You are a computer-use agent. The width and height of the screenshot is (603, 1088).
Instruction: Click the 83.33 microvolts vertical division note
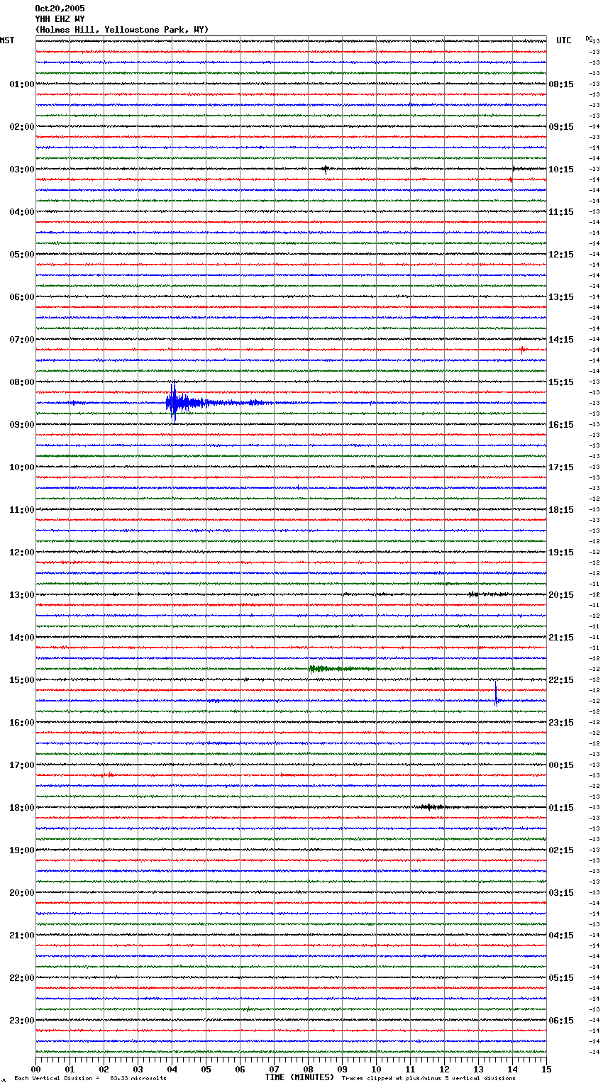[91, 1078]
